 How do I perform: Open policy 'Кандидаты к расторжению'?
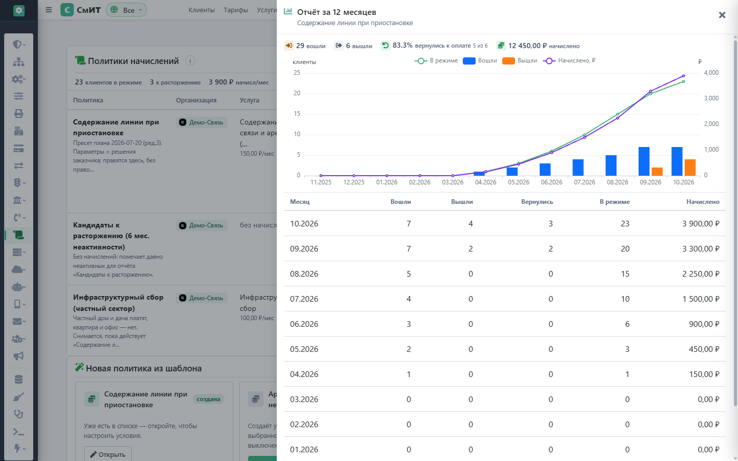[x=111, y=236]
